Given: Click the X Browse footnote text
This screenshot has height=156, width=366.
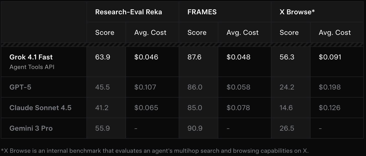Looking at the screenshot, I should pos(155,151).
